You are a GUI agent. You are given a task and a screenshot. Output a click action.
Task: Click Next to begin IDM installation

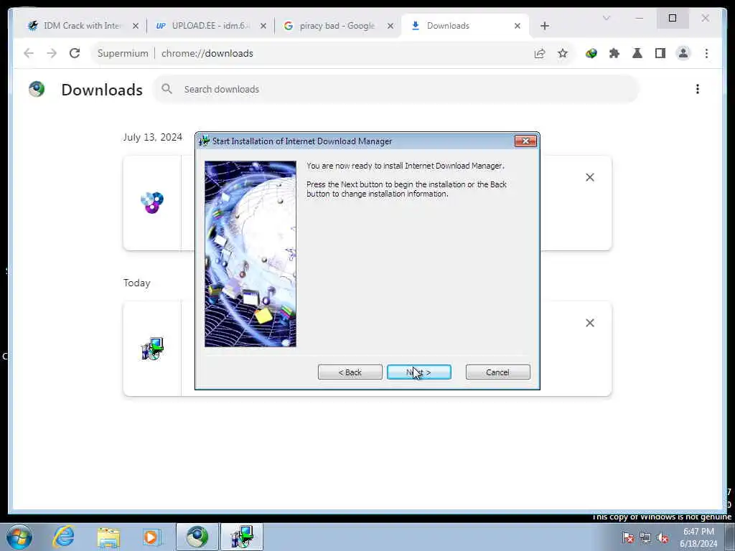coord(419,372)
